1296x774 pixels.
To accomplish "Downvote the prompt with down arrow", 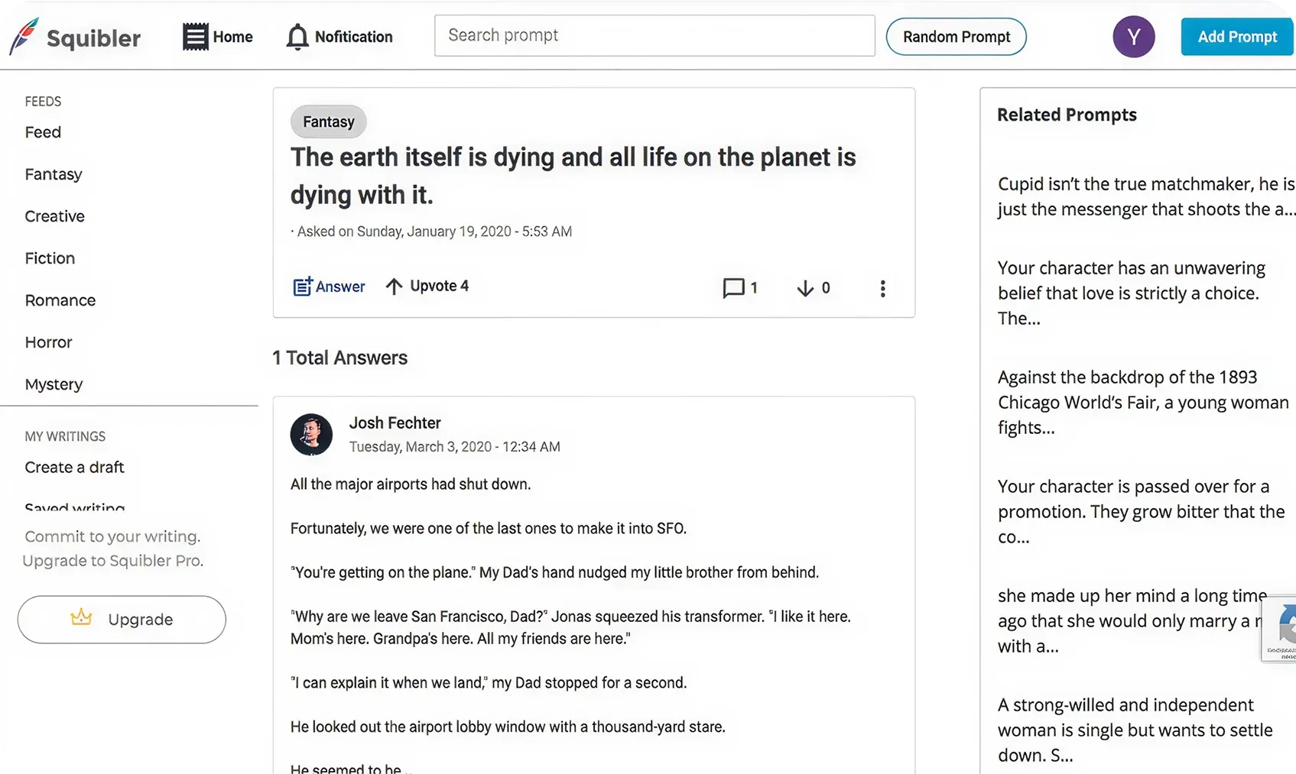I will click(805, 288).
